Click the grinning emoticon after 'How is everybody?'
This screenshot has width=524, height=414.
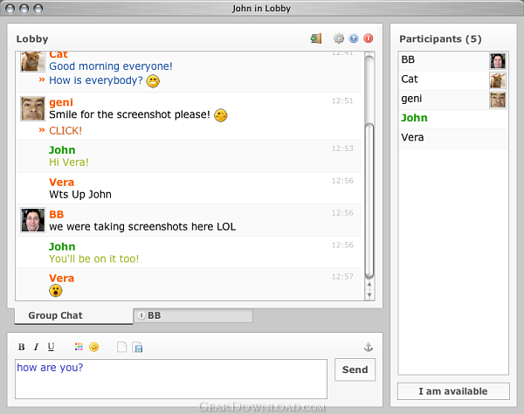(153, 81)
